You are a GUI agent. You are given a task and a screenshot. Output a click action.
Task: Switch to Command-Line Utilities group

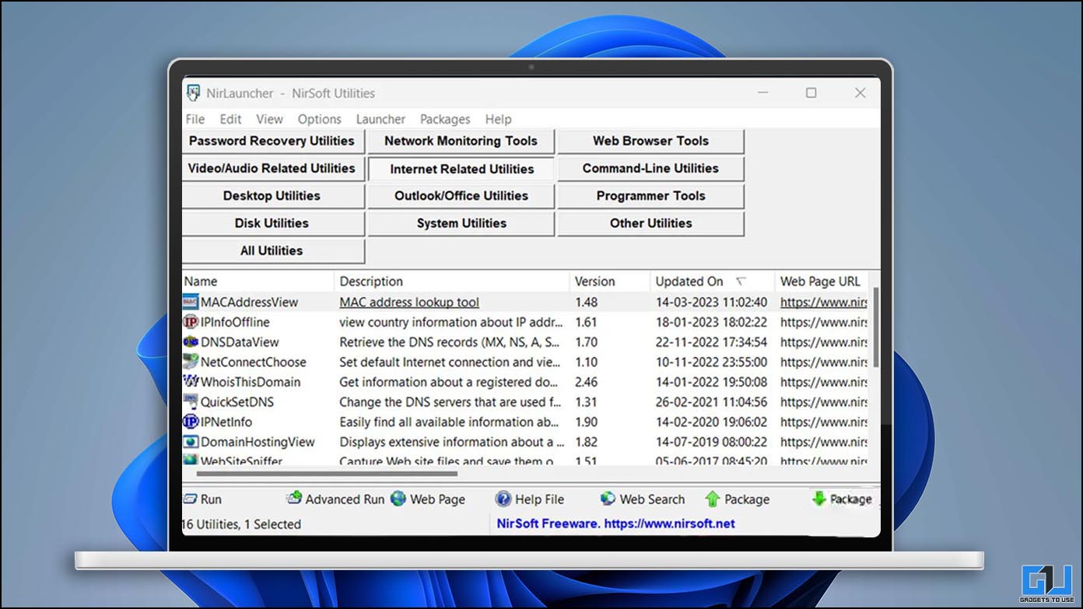pyautogui.click(x=650, y=168)
